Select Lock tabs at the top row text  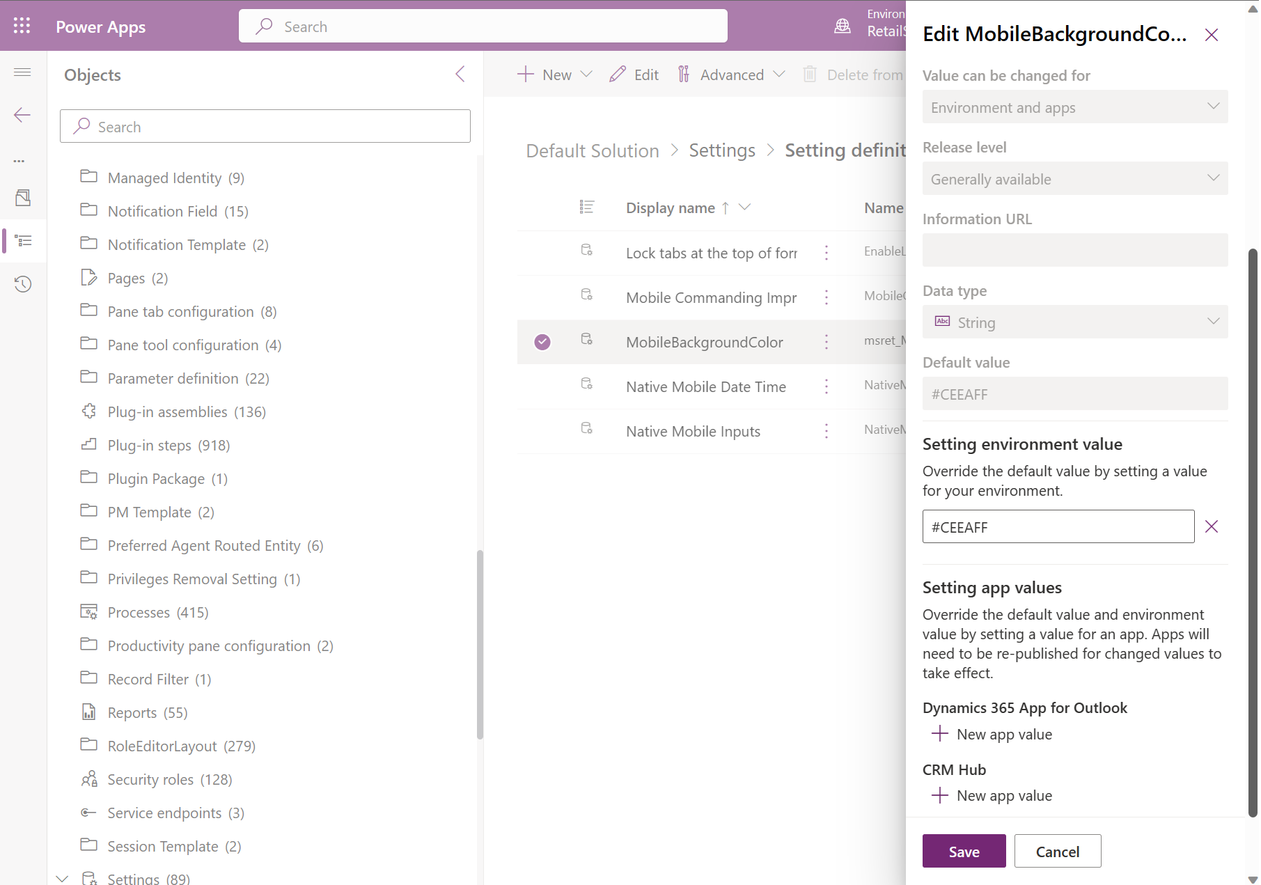click(712, 253)
